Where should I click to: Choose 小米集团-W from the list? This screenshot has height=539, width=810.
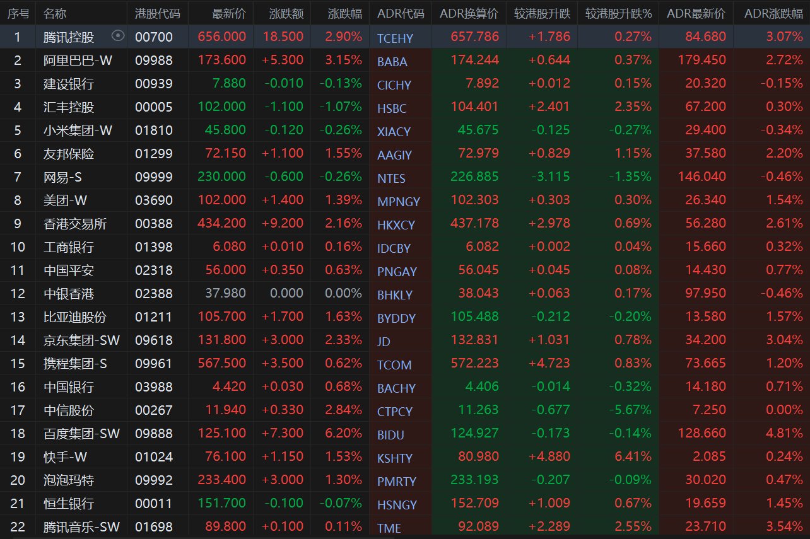point(78,130)
